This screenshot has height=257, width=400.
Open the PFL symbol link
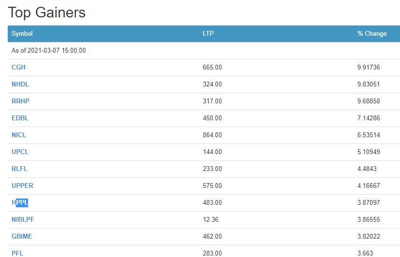pos(17,253)
